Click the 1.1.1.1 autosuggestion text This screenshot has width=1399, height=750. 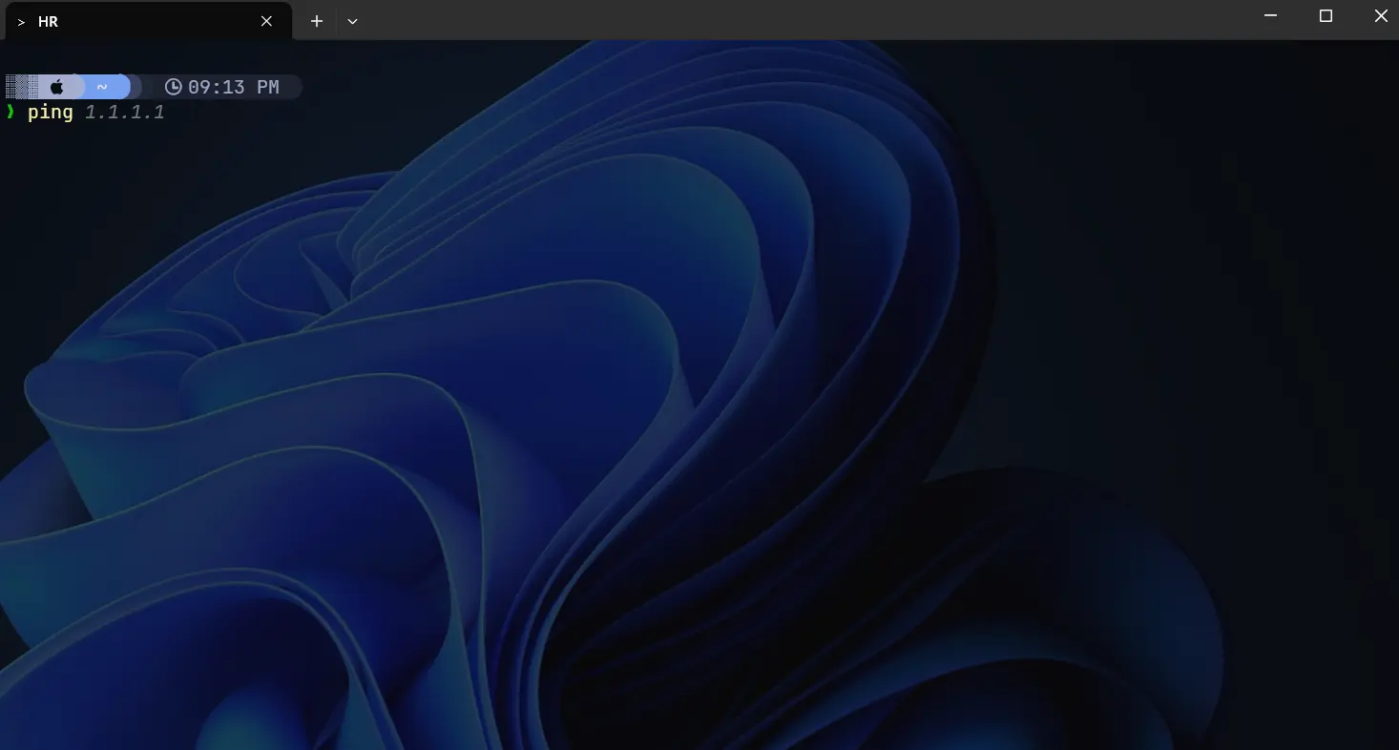(x=125, y=113)
